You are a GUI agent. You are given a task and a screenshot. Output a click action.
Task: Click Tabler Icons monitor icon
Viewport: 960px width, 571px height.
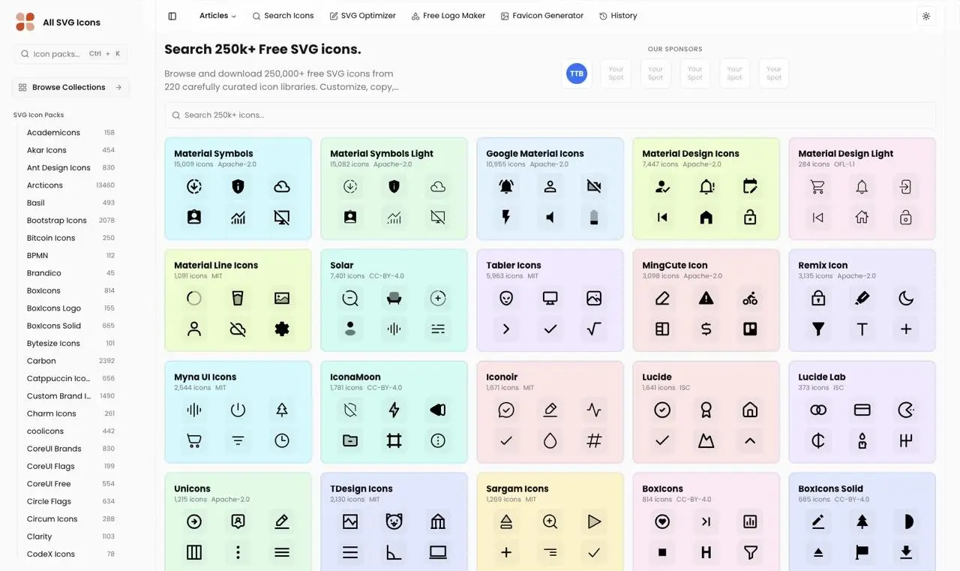[550, 299]
